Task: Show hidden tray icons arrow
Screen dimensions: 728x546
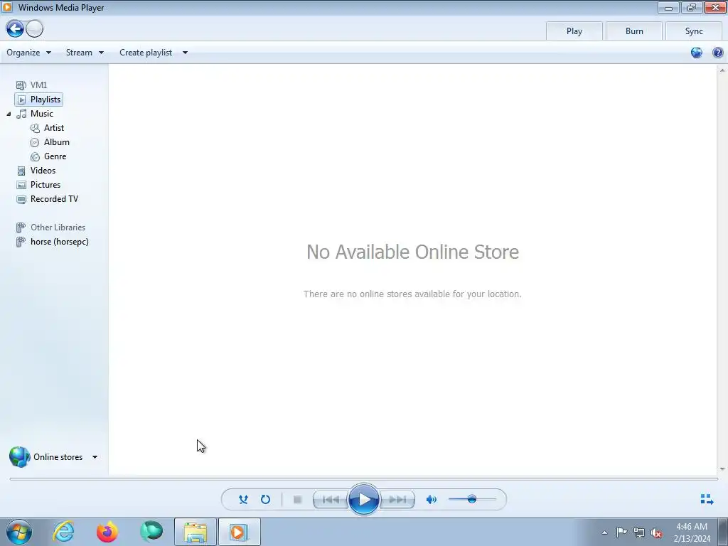Action: (x=604, y=532)
